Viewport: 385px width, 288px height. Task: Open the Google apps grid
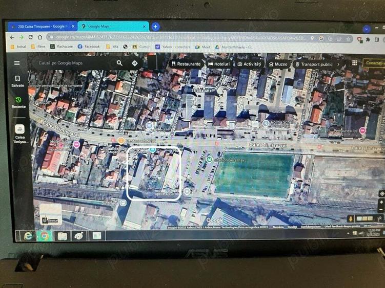point(354,63)
